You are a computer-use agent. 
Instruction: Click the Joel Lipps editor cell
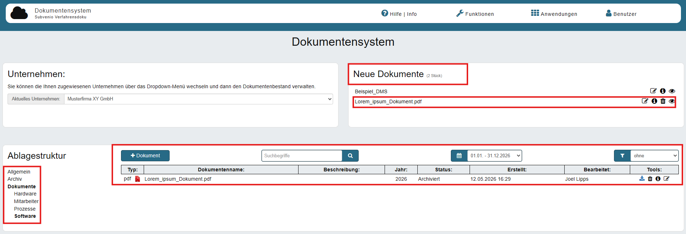click(577, 179)
